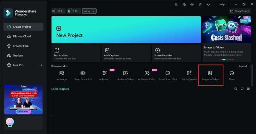Launch Smart Short Clips

168,76
